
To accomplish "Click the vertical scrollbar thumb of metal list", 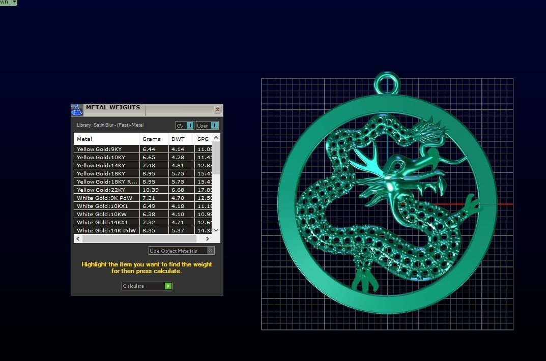I will click(x=216, y=158).
